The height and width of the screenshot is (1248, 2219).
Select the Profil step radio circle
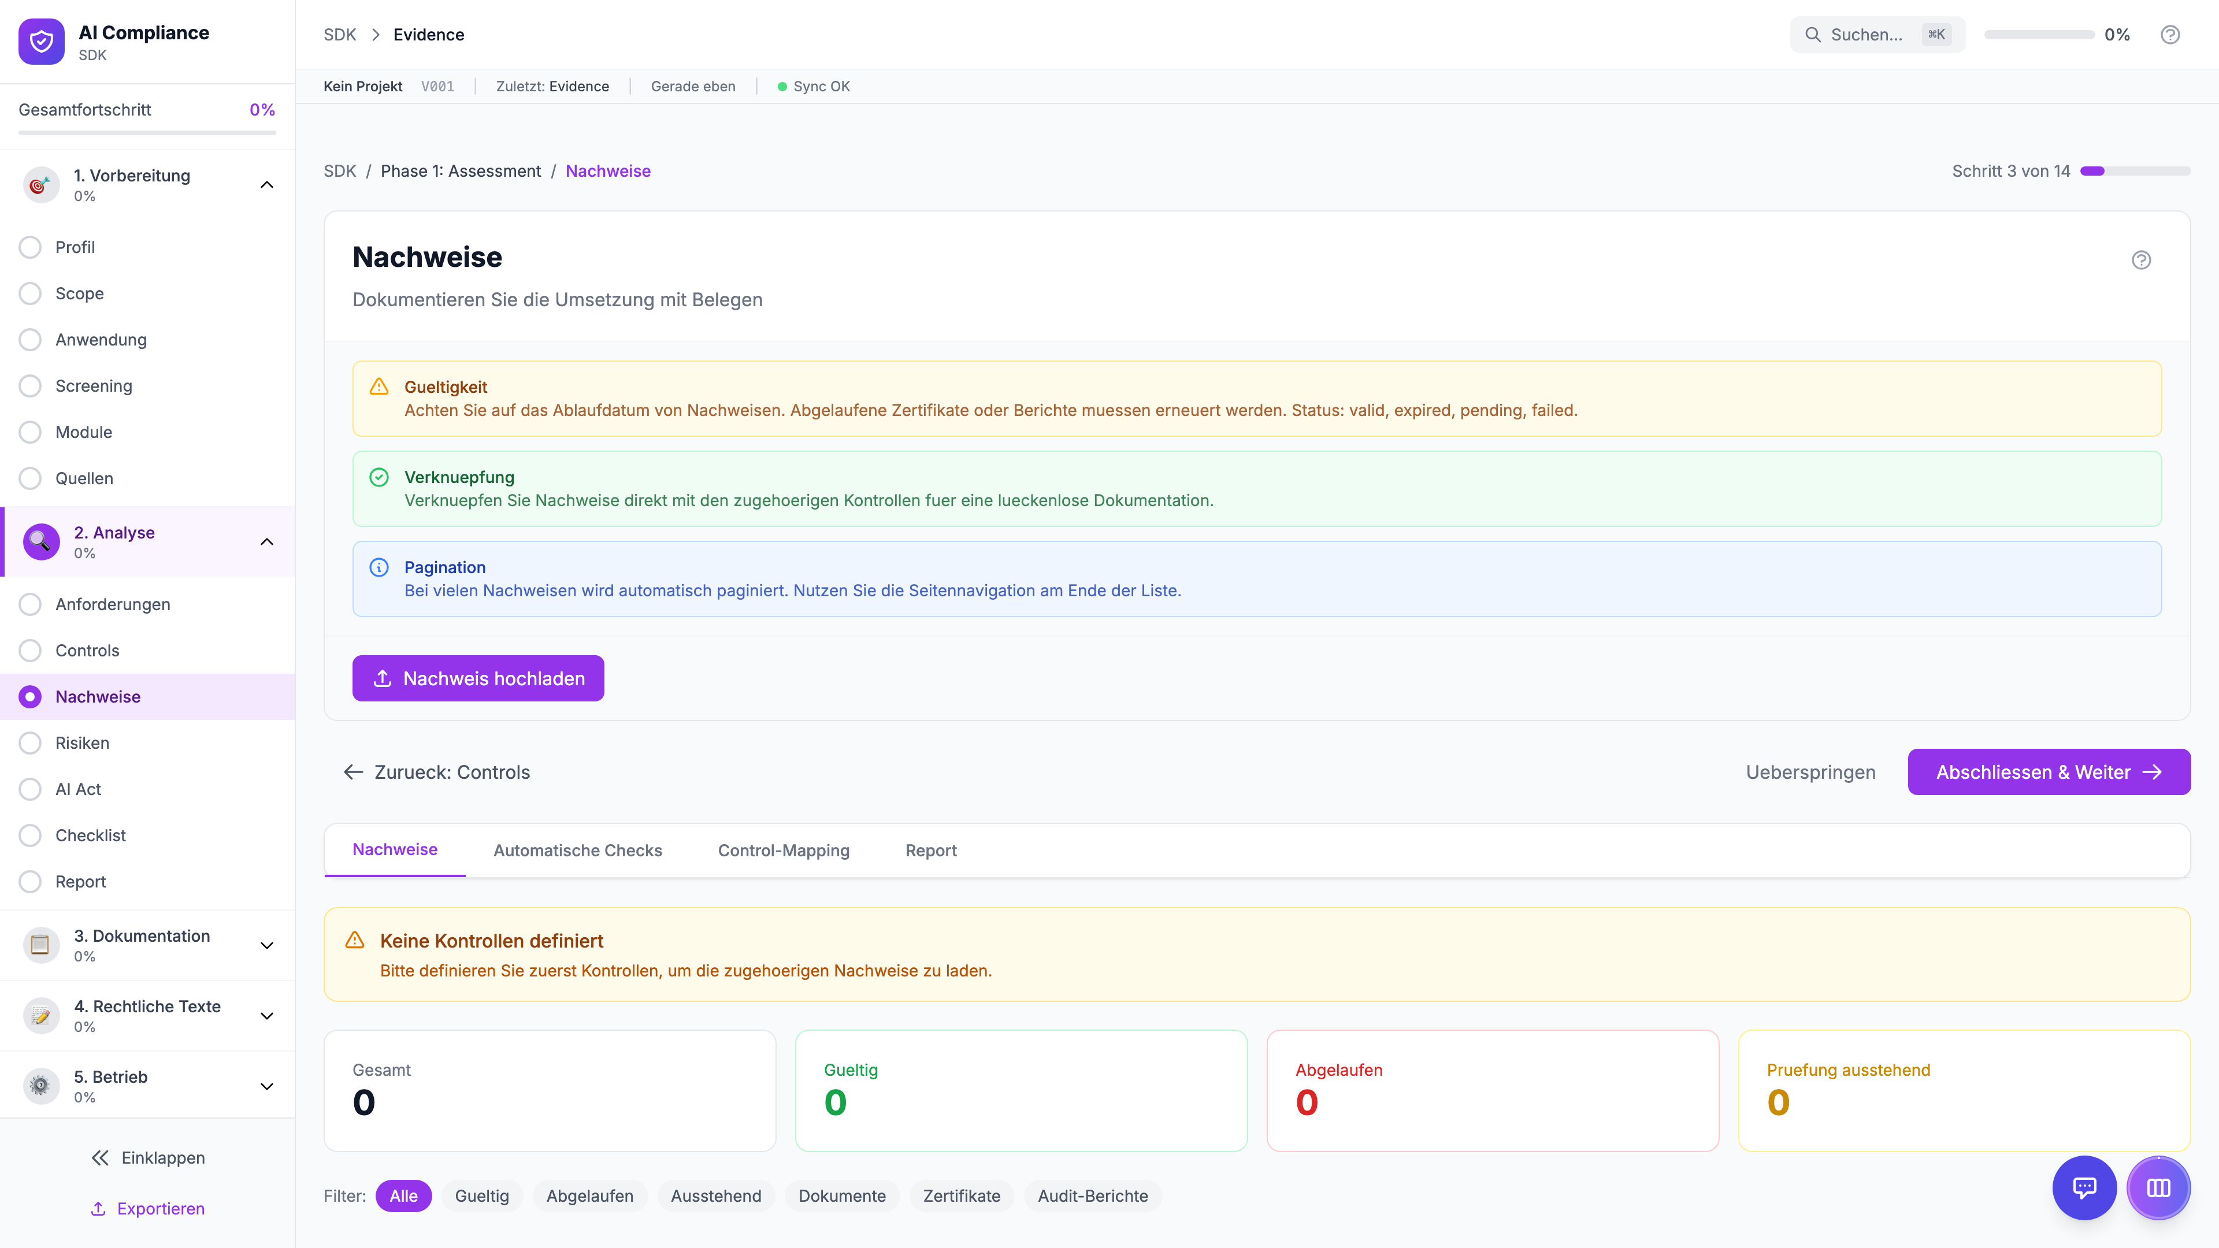coord(30,247)
